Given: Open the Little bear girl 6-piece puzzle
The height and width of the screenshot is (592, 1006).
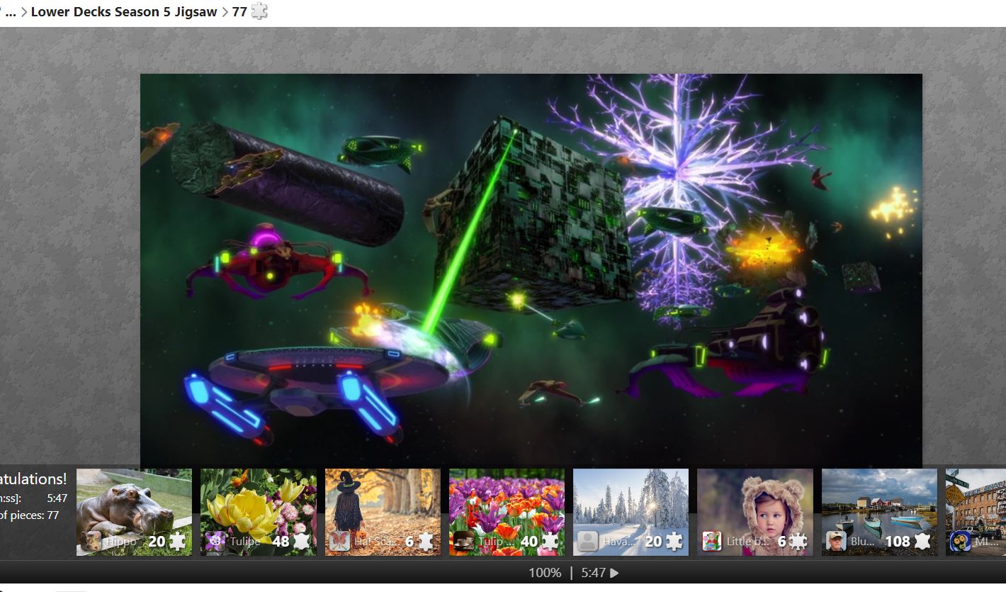Looking at the screenshot, I should point(755,512).
